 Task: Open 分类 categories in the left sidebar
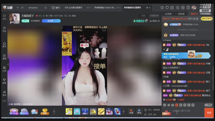4,69
